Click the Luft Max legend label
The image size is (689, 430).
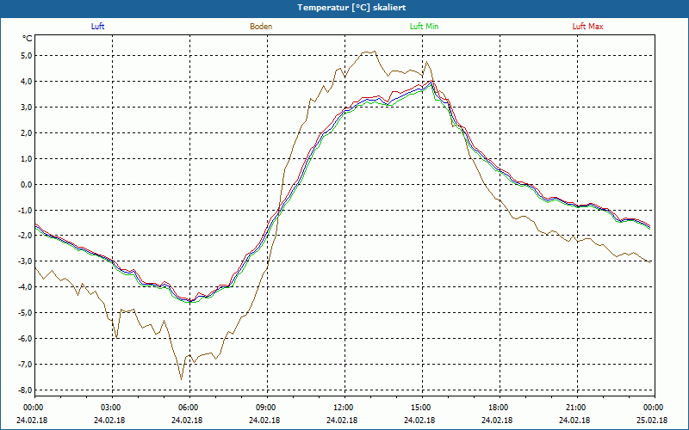point(588,27)
